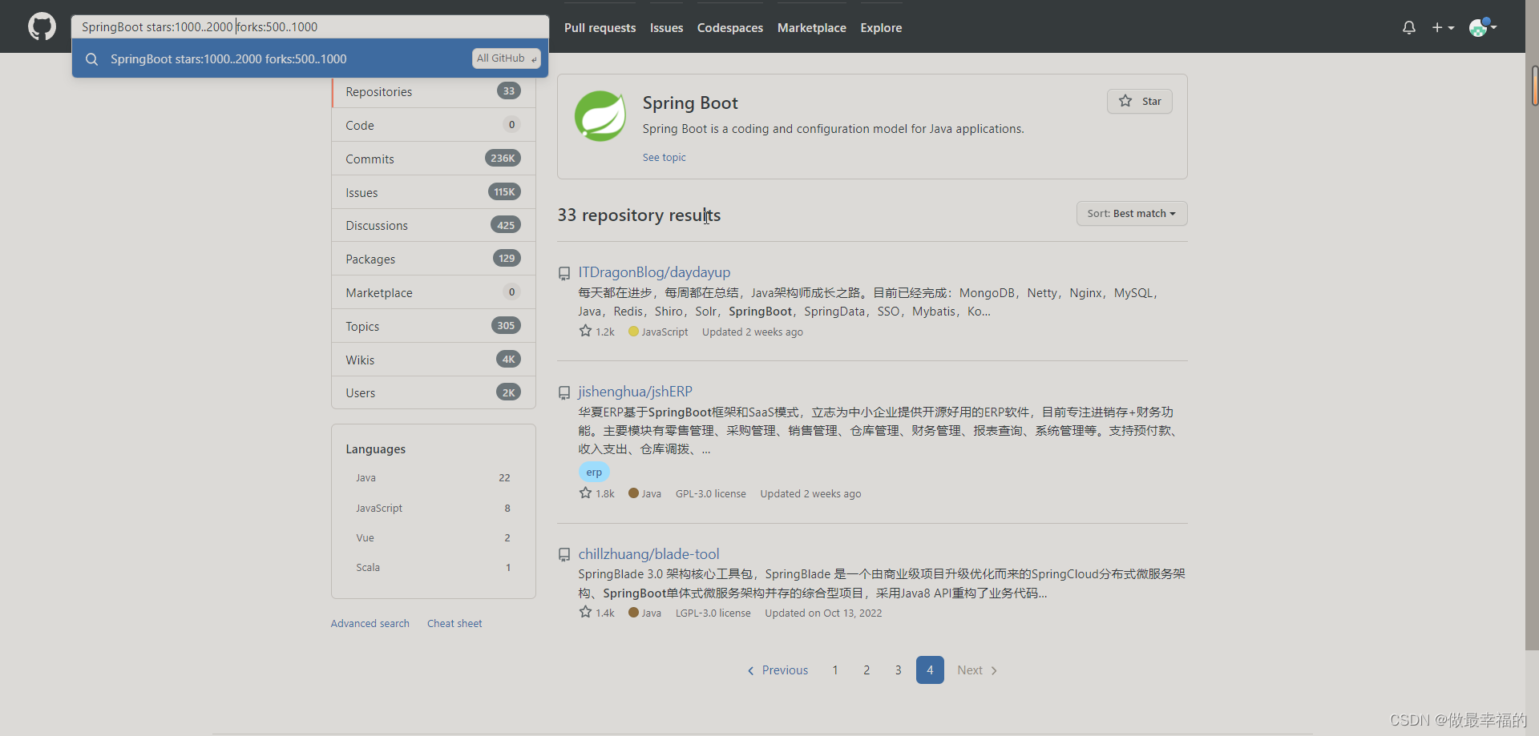Image resolution: width=1539 pixels, height=736 pixels.
Task: Click the 1.2k stars icon of daydayup
Action: (x=585, y=332)
